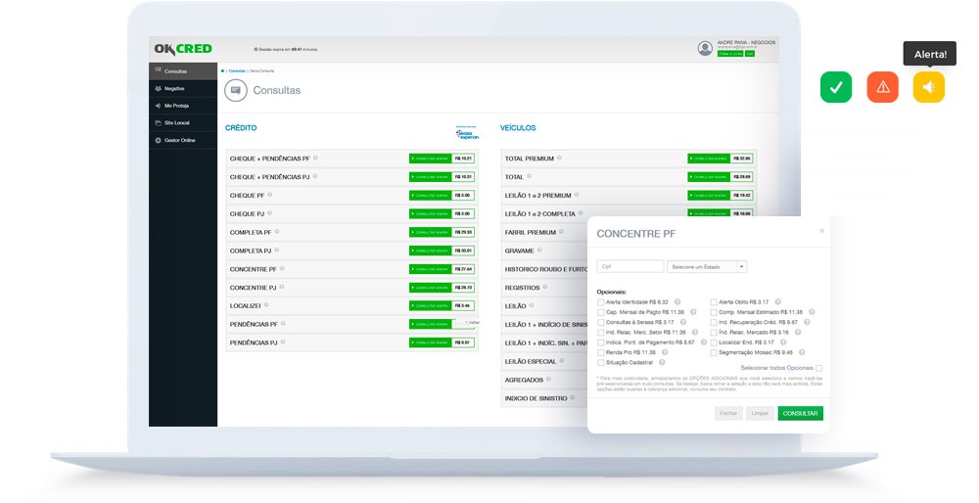
Task: Click the user avatar icon in header
Action: tap(705, 48)
